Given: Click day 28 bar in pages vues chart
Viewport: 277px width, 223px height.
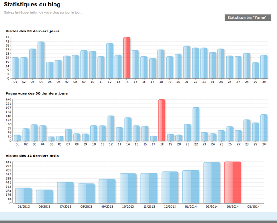Looking at the screenshot, I should (247, 130).
